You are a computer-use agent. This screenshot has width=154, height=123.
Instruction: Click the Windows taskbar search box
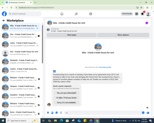pos(23,121)
